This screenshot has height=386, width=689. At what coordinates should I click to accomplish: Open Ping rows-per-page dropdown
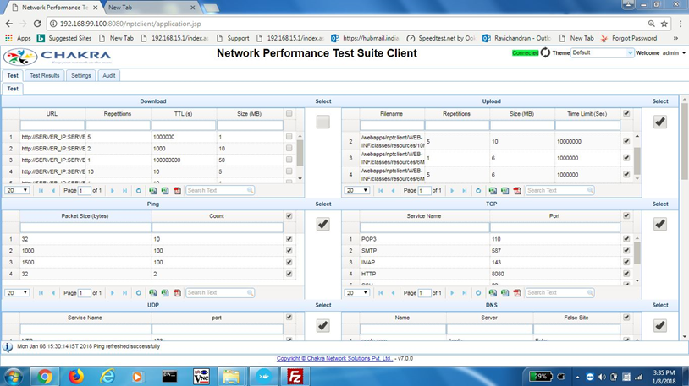(17, 292)
